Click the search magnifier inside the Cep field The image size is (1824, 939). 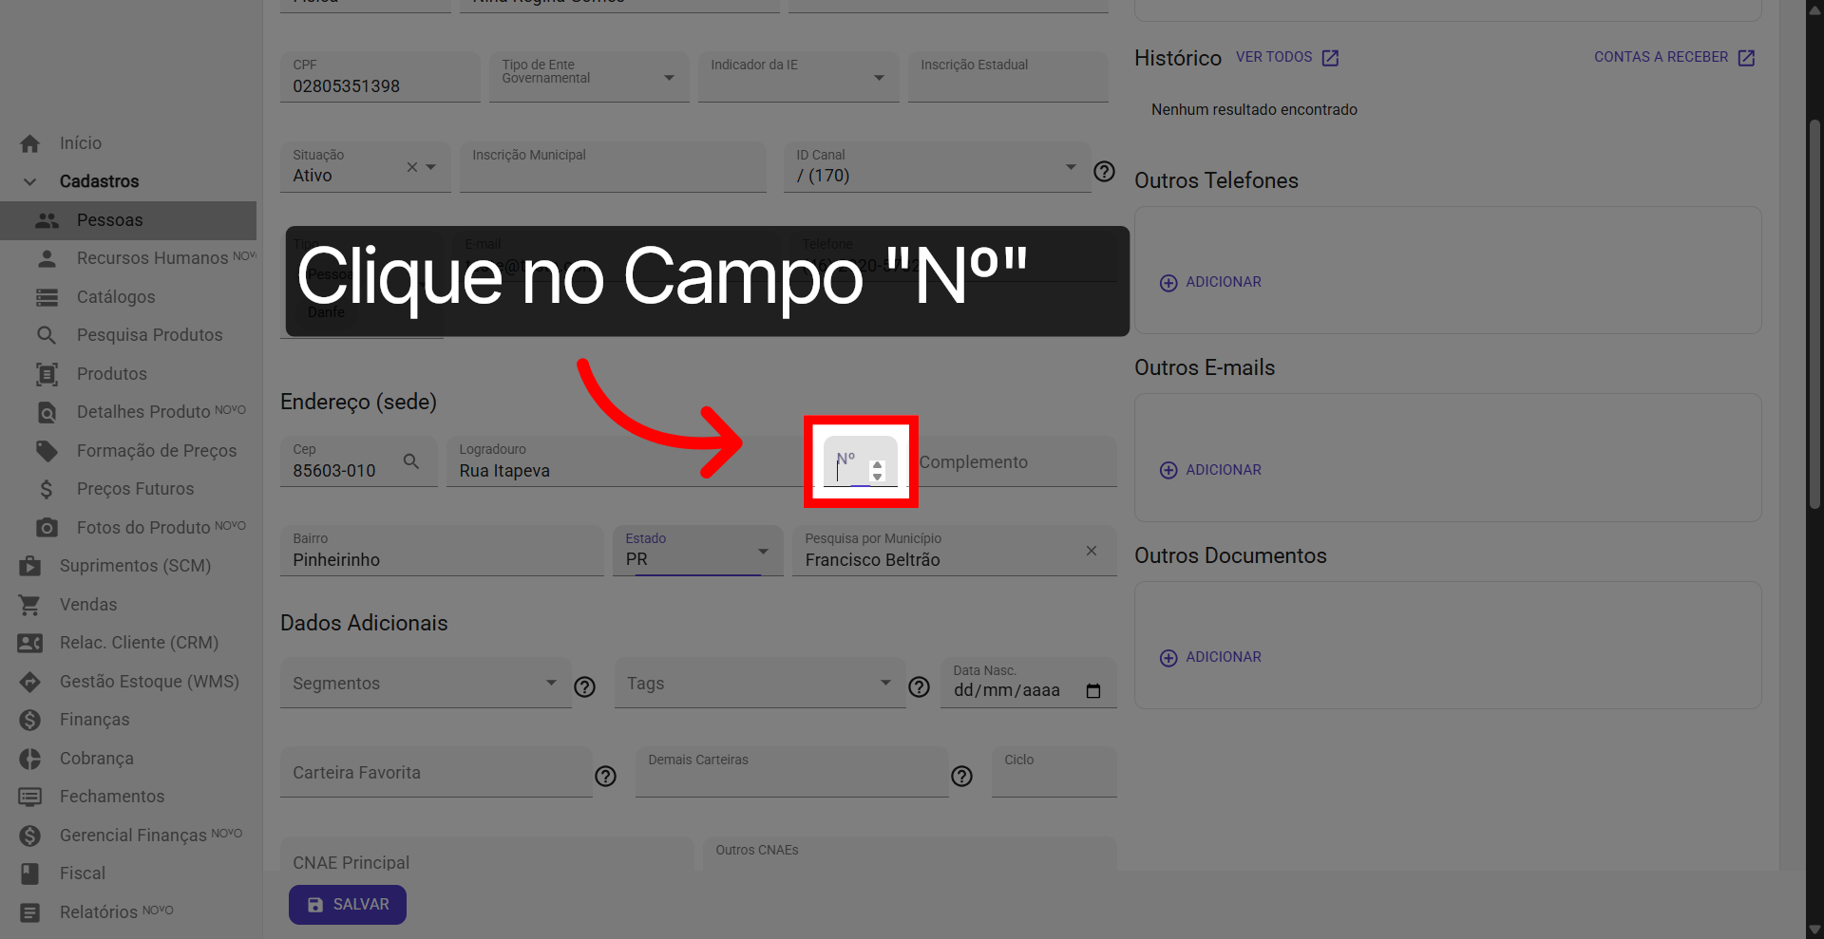point(411,461)
